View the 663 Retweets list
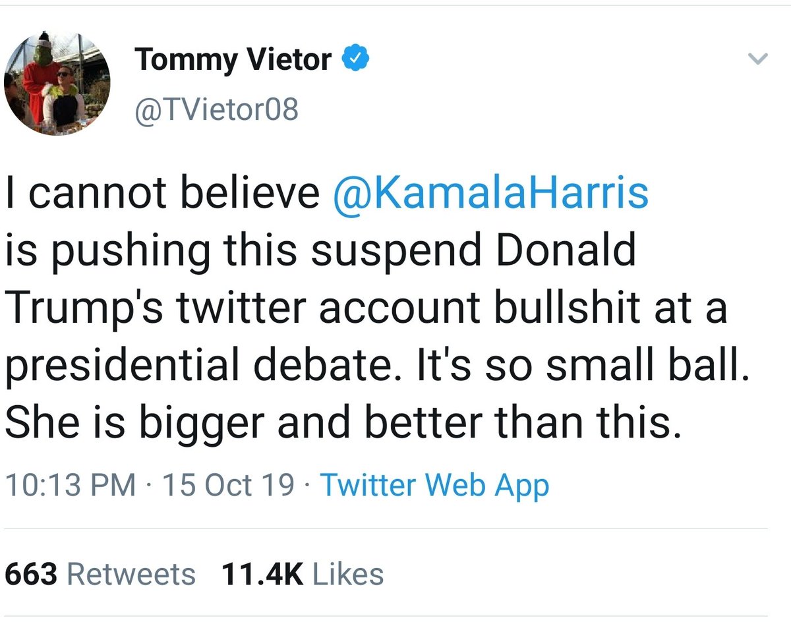This screenshot has width=791, height=622. [100, 574]
